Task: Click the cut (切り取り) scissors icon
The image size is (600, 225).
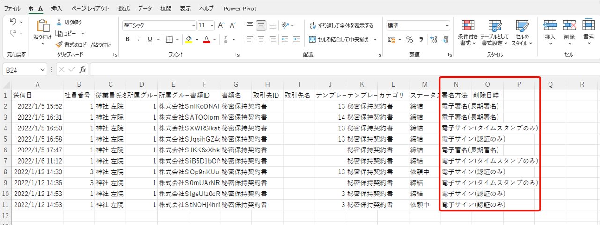Action: point(59,22)
